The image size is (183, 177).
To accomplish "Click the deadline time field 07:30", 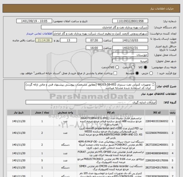I will click(94, 40).
